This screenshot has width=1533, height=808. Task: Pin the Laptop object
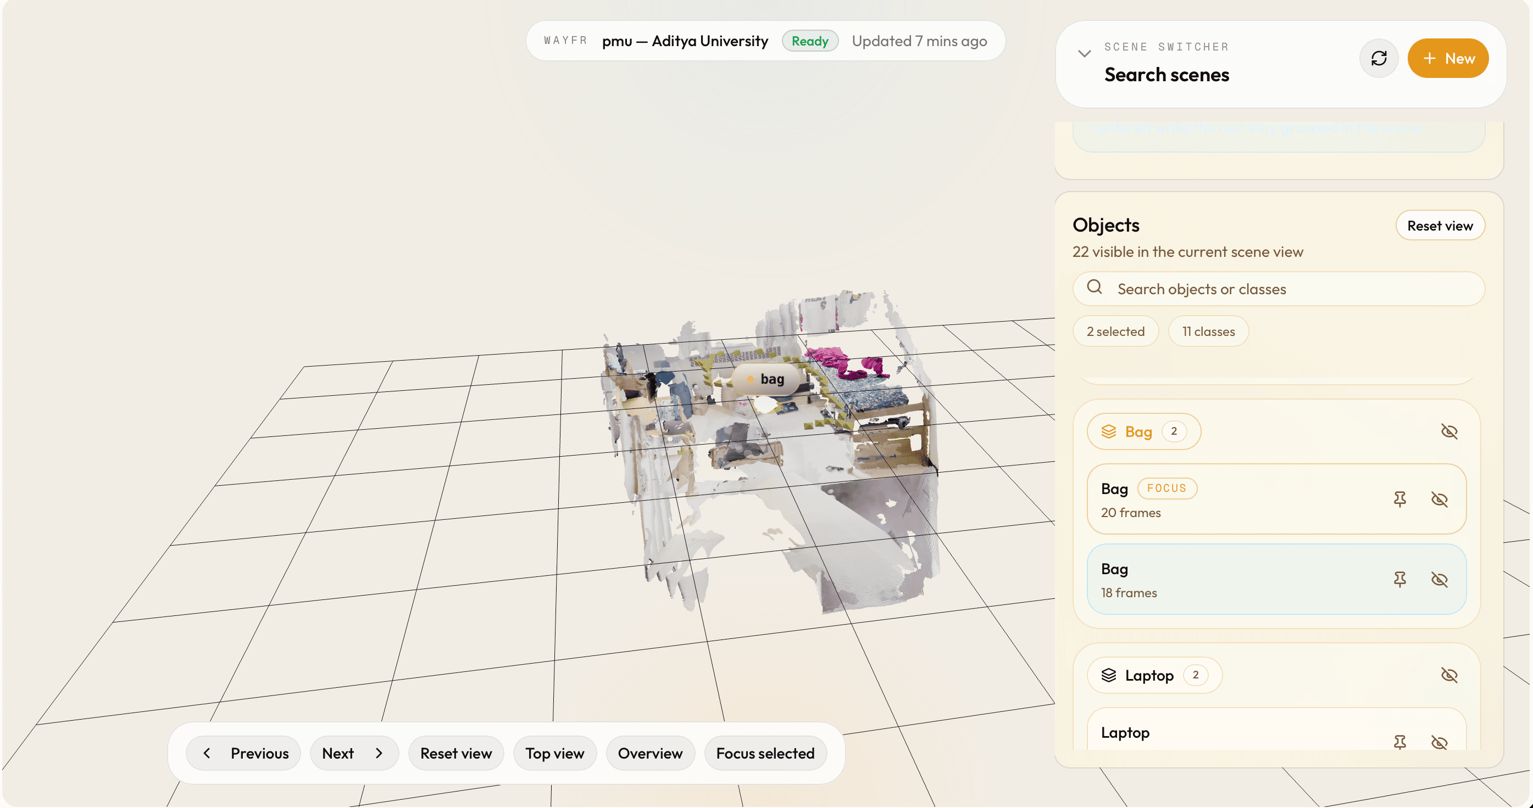(1399, 742)
